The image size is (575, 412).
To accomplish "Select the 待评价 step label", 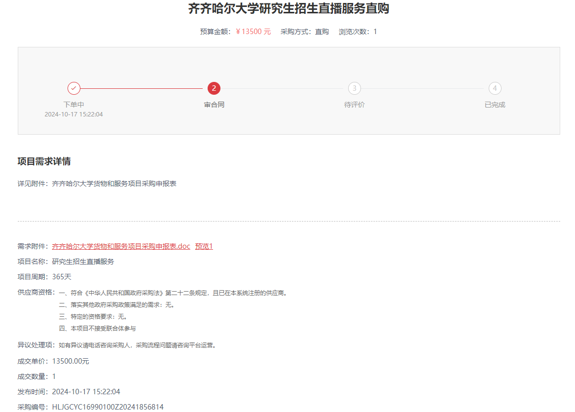I will point(354,105).
